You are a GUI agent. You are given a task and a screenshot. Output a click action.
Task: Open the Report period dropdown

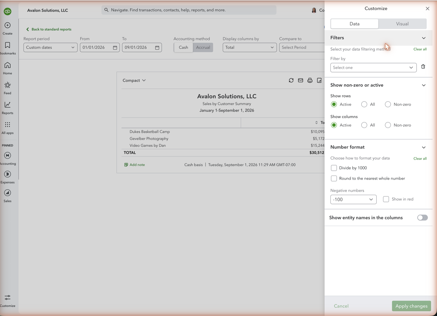[x=50, y=47]
